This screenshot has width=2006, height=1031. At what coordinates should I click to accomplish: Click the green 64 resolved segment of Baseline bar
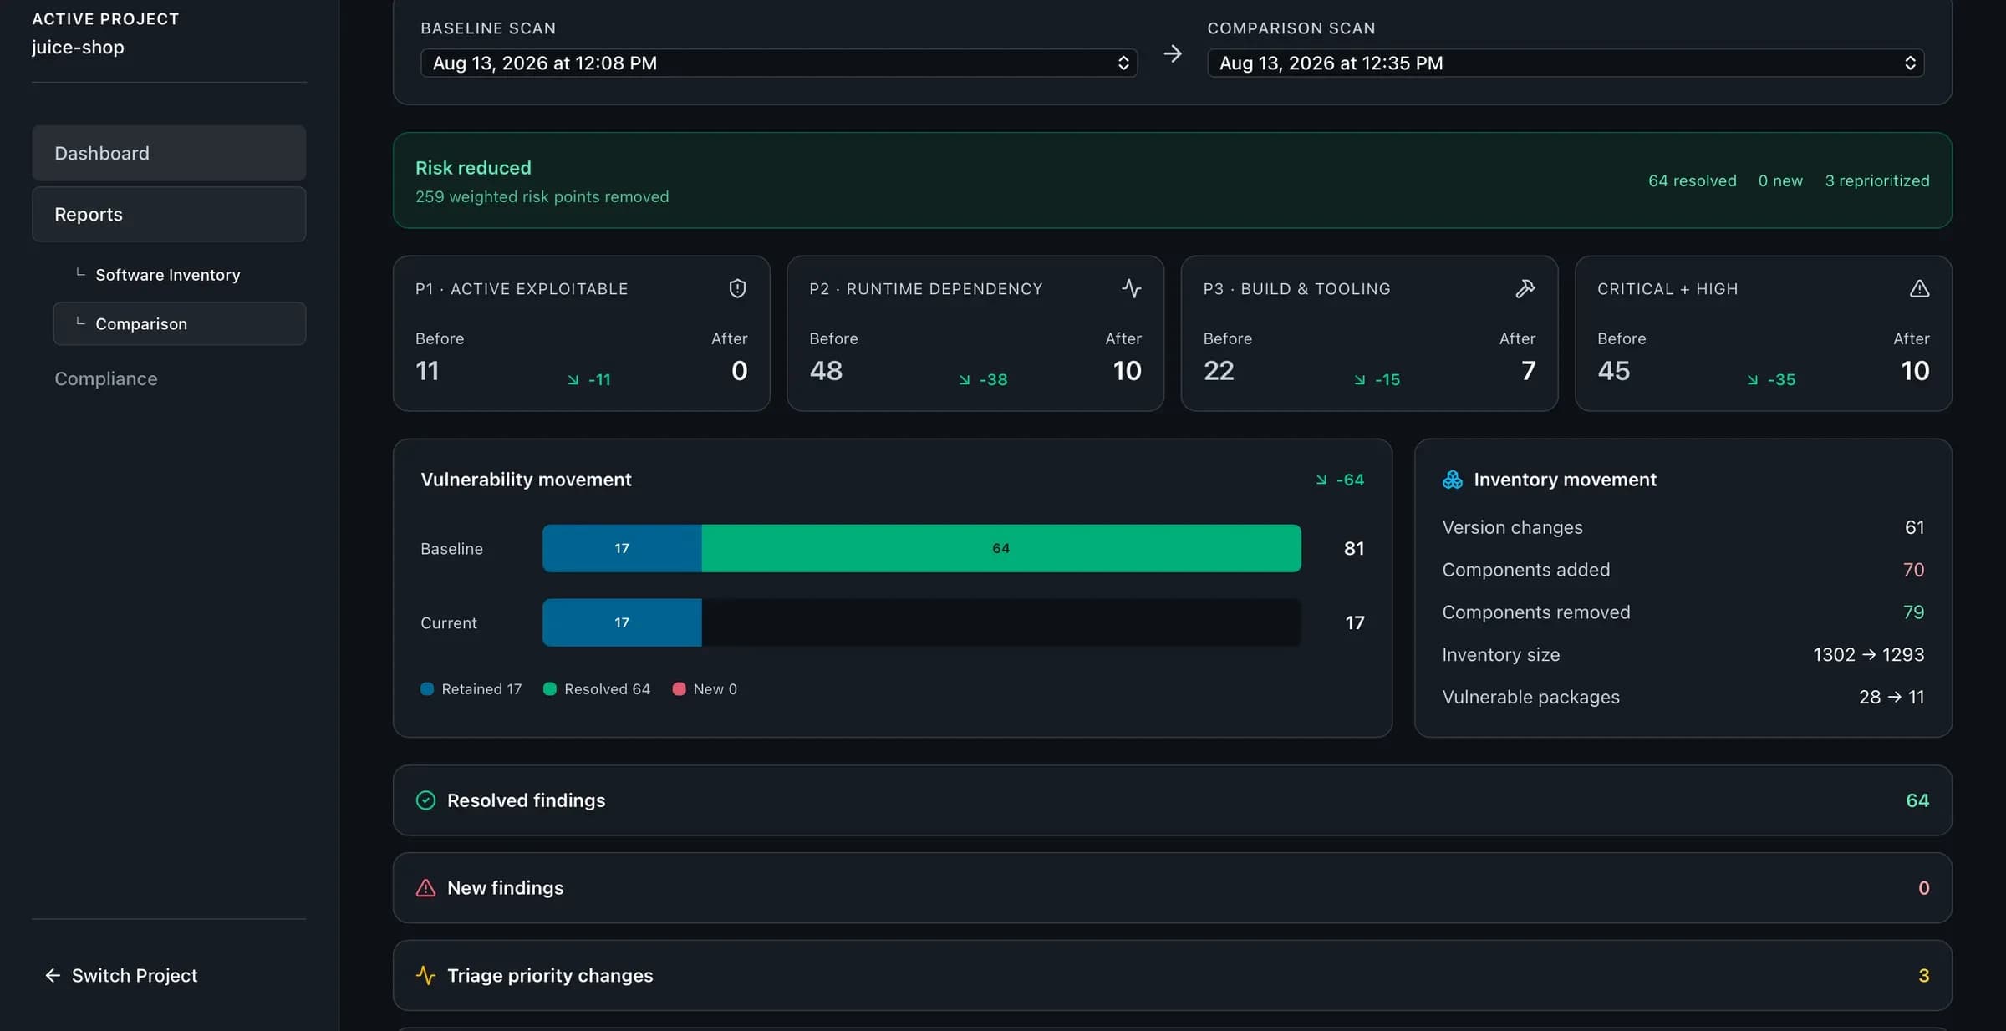1001,548
